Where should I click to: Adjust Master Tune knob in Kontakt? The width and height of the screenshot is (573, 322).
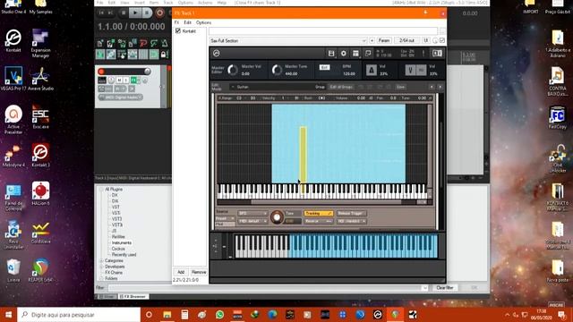click(x=277, y=70)
